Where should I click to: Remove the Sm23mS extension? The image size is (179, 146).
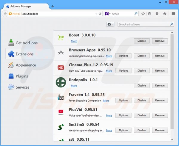[x=160, y=130]
